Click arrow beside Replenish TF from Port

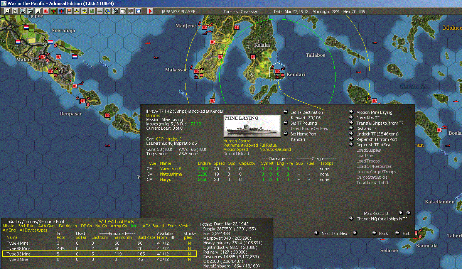(351, 139)
